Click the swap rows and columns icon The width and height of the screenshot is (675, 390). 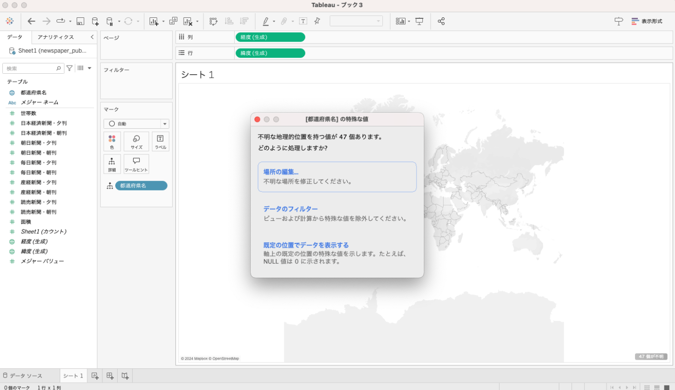(x=214, y=21)
